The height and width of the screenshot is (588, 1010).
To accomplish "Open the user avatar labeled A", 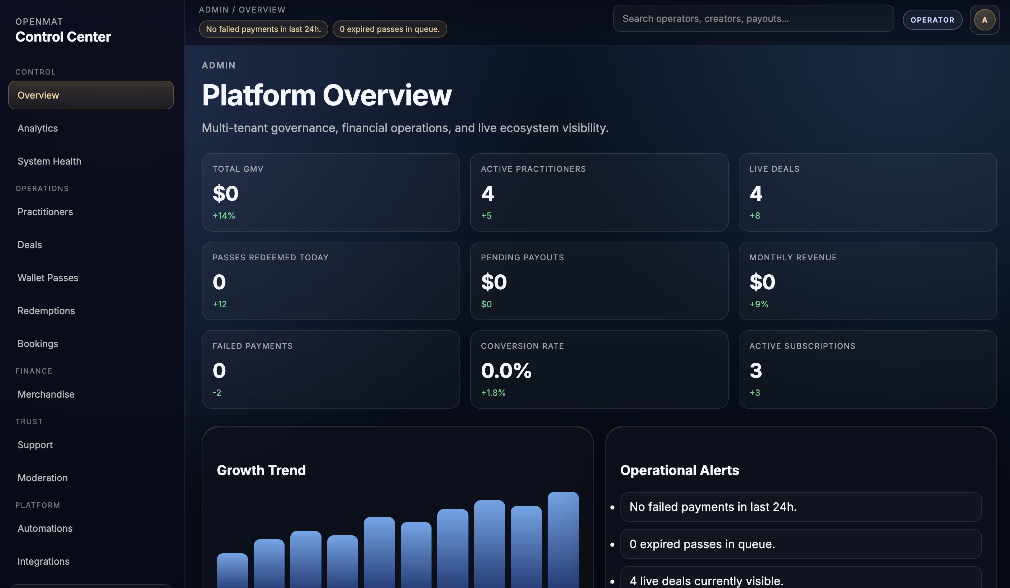I will tap(984, 20).
